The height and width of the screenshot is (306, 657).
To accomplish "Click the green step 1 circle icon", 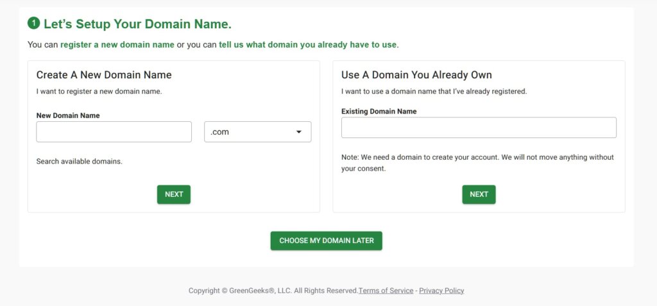I will coord(34,24).
